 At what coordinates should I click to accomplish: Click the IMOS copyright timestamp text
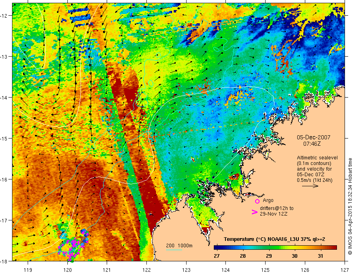[350, 206]
